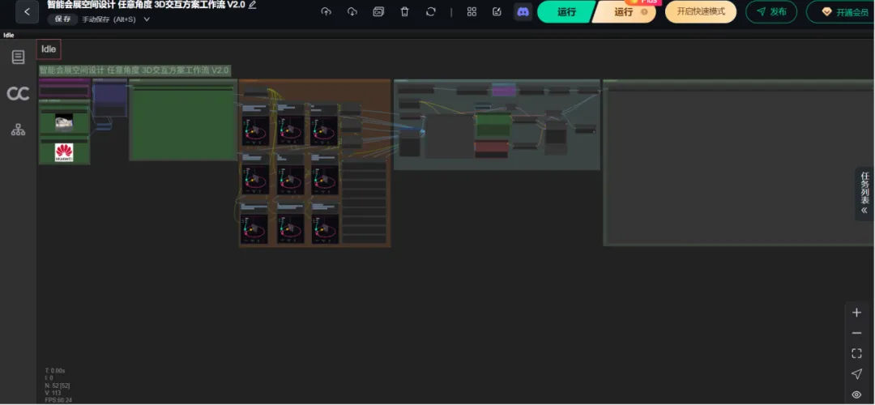Zoom out with the minus icon
This screenshot has width=875, height=405.
click(856, 333)
